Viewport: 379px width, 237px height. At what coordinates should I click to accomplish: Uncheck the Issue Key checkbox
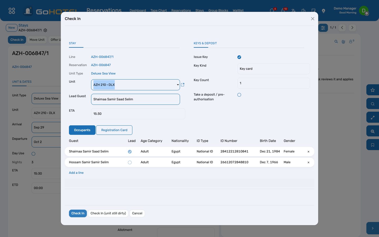click(239, 57)
